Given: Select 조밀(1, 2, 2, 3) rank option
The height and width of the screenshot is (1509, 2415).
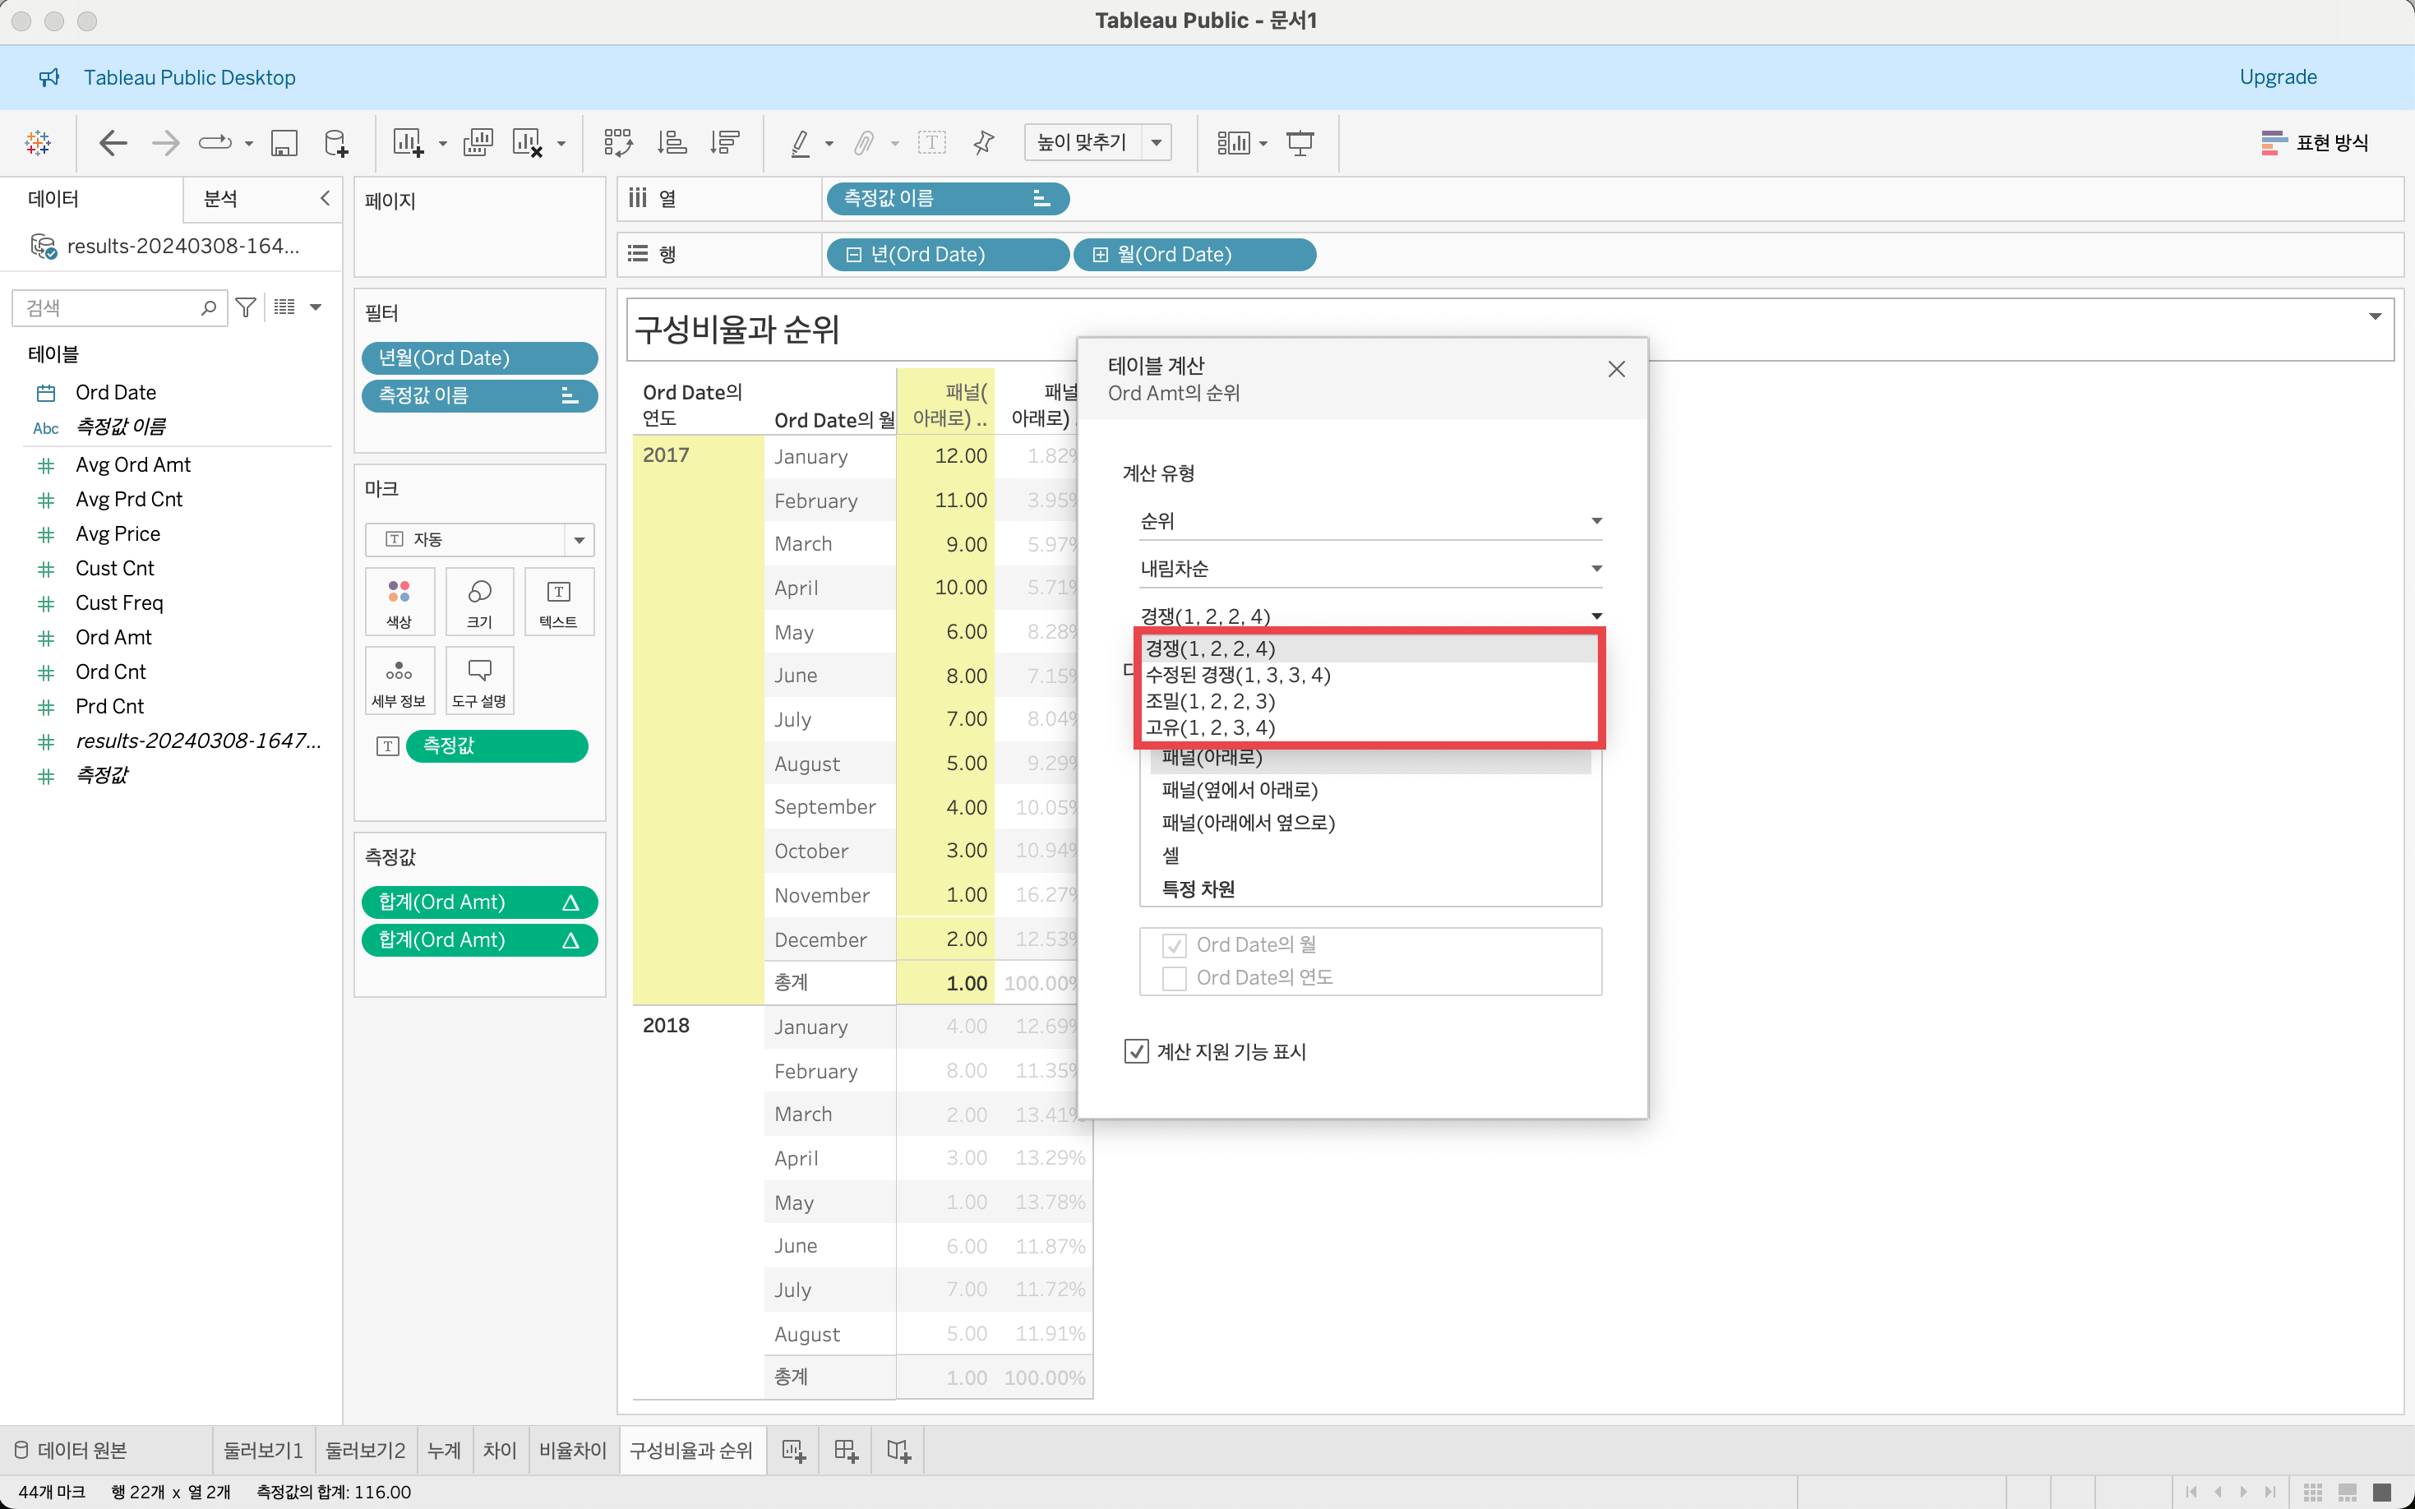Looking at the screenshot, I should [x=1209, y=700].
